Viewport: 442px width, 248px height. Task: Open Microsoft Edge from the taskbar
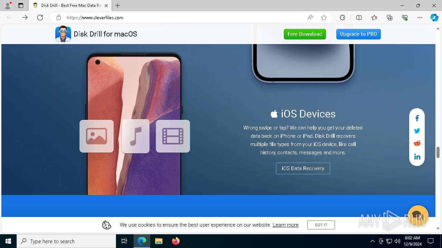[x=142, y=241]
